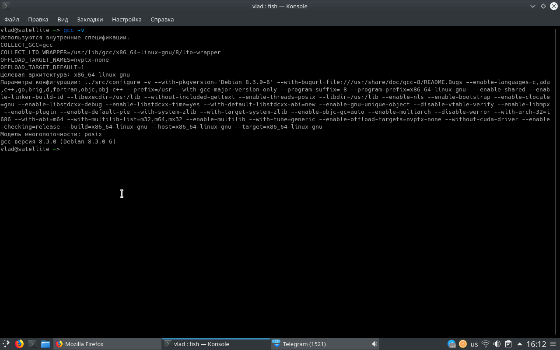The width and height of the screenshot is (560, 350).
Task: Click the 'gcc -v' command text
Action: (x=74, y=30)
